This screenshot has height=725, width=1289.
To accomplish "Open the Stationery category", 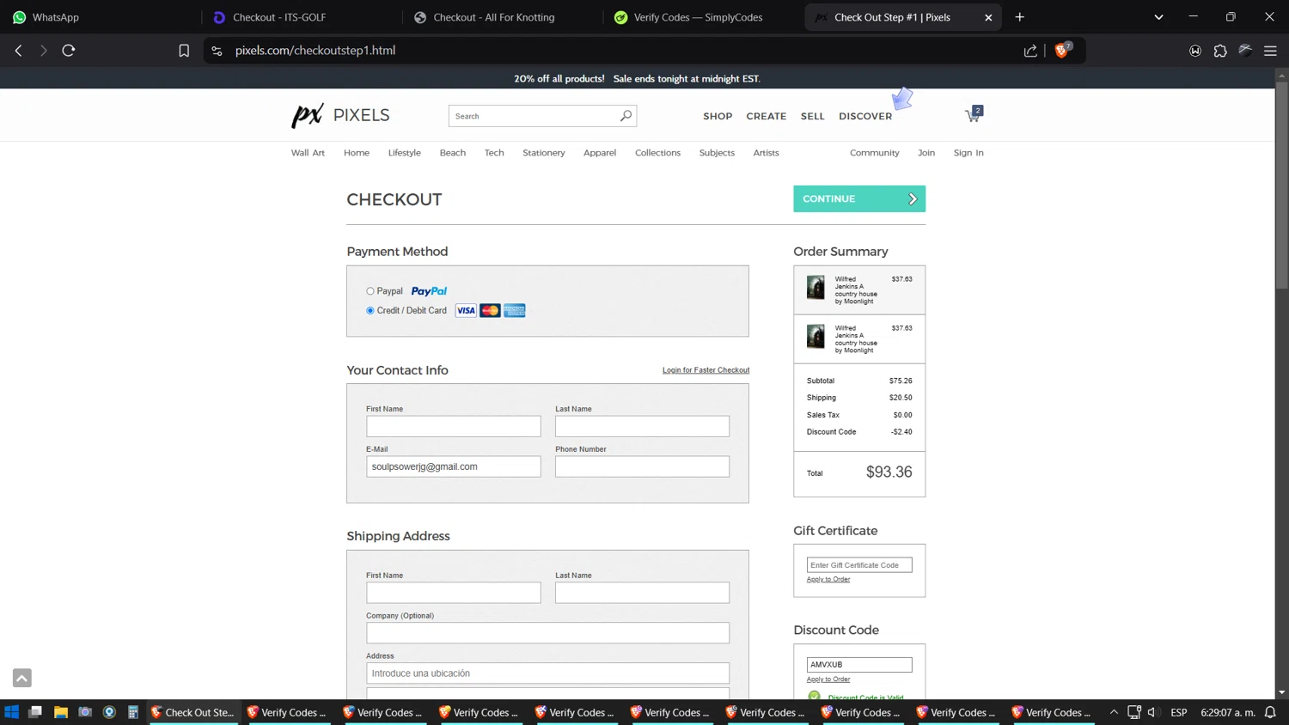I will 544,153.
